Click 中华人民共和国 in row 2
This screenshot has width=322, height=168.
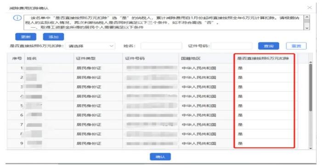[x=199, y=77]
